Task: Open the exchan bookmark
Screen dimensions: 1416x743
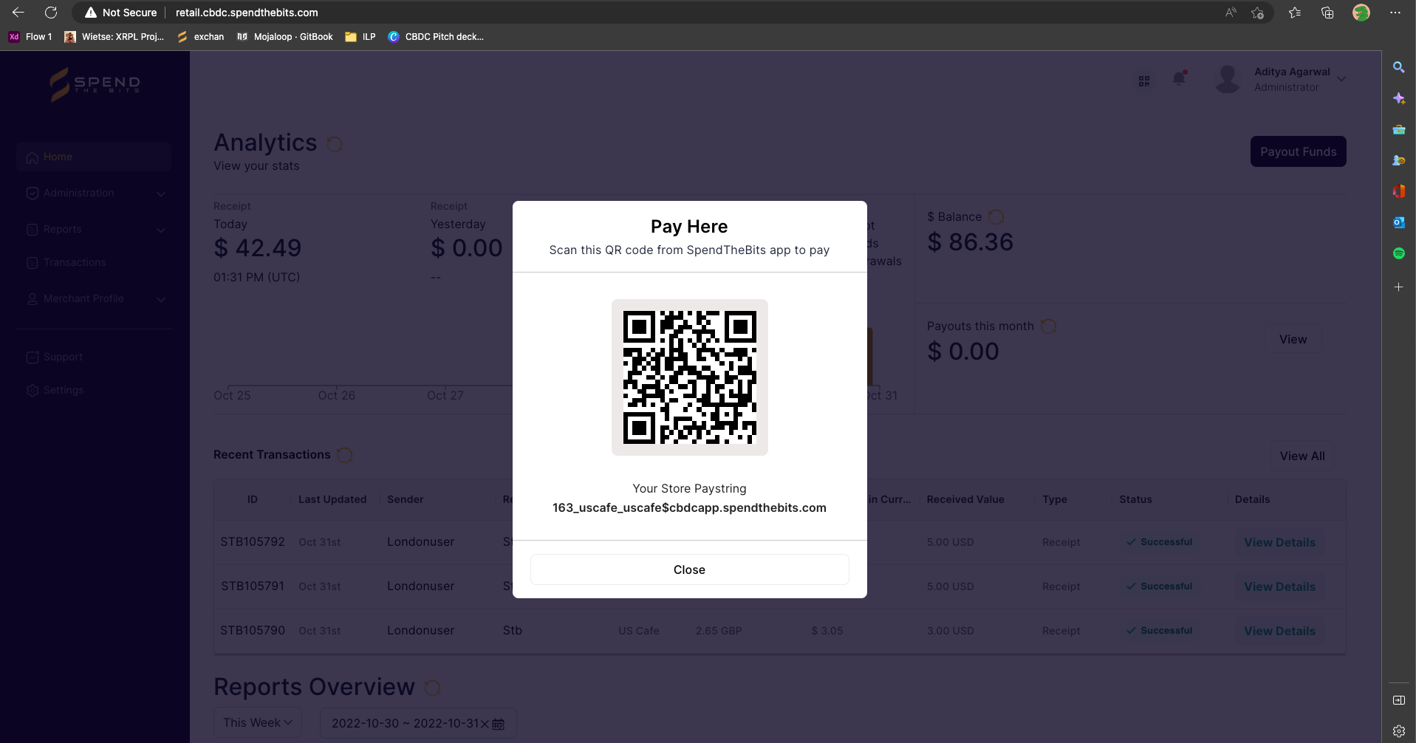Action: click(x=200, y=37)
